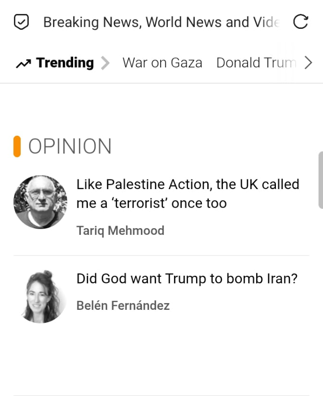Read the Palestine Action 'terrorist' opinion article
Screen dimensions: 323x396
point(187,193)
